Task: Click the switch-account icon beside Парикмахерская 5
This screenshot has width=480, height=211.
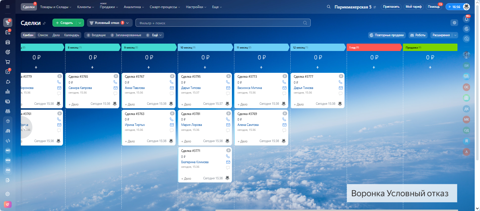Action: [x=375, y=7]
